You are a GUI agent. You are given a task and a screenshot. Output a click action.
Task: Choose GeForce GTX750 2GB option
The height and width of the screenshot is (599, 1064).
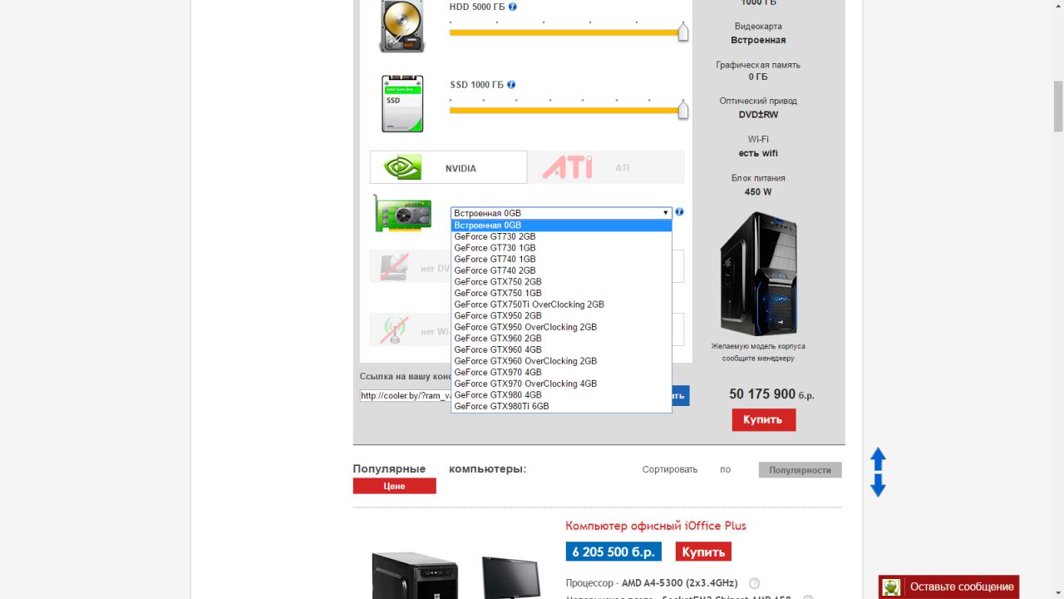[x=561, y=282]
